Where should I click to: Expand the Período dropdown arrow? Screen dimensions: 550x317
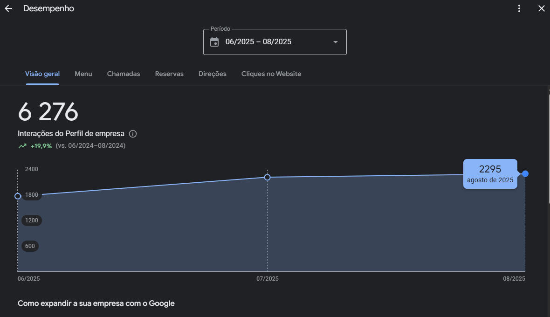click(x=335, y=42)
